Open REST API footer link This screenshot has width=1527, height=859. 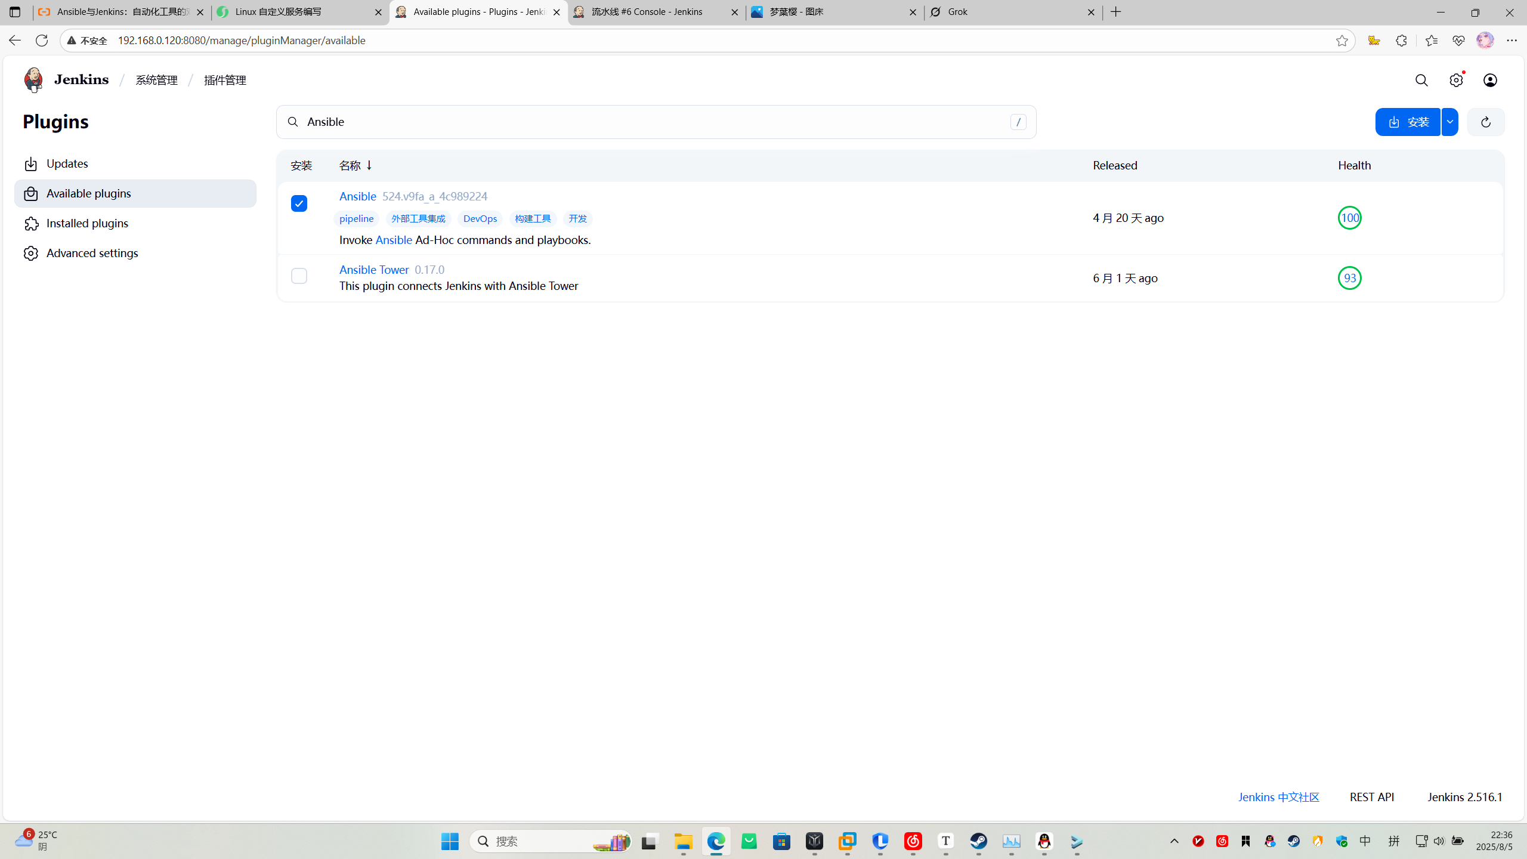[x=1372, y=797]
